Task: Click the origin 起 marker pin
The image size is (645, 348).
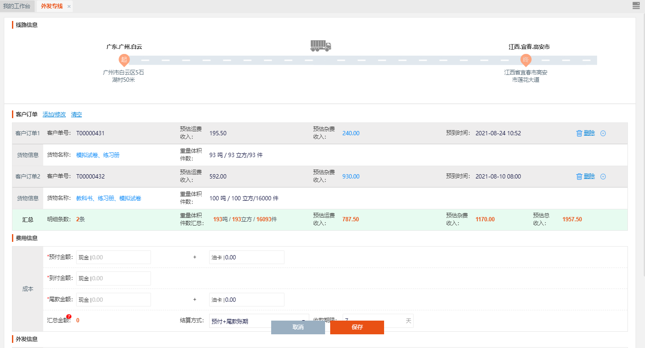Action: point(124,60)
